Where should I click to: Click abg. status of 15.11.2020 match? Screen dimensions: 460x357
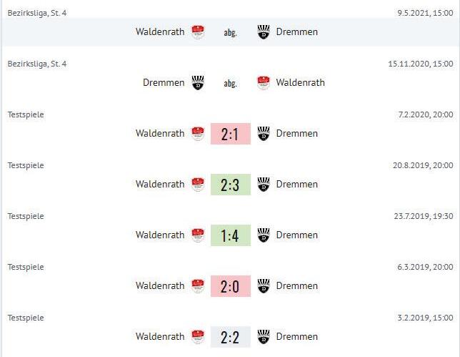pyautogui.click(x=230, y=84)
